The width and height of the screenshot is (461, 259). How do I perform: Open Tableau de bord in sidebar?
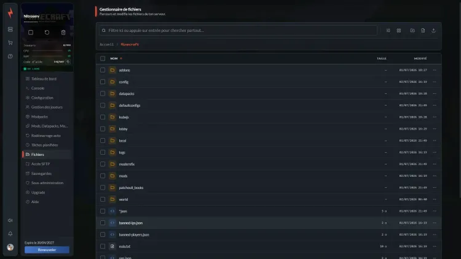click(47, 79)
